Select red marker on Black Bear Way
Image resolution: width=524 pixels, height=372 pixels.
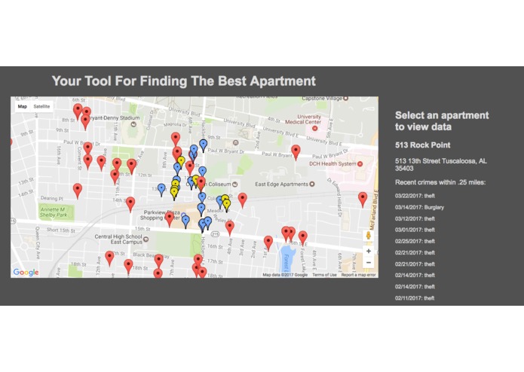click(x=159, y=261)
